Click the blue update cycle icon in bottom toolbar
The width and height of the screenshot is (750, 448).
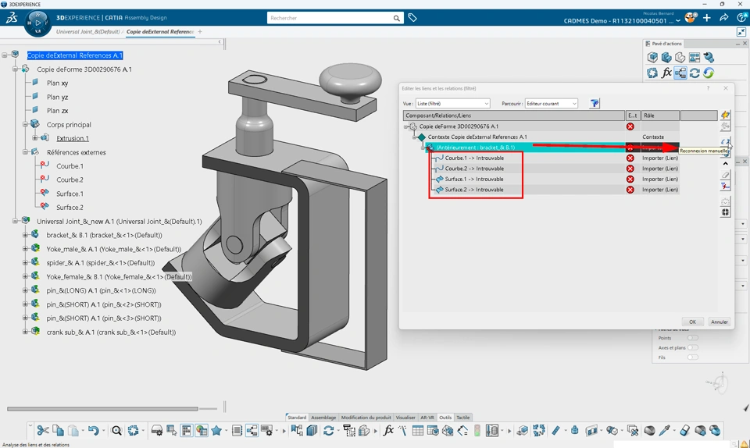(328, 430)
